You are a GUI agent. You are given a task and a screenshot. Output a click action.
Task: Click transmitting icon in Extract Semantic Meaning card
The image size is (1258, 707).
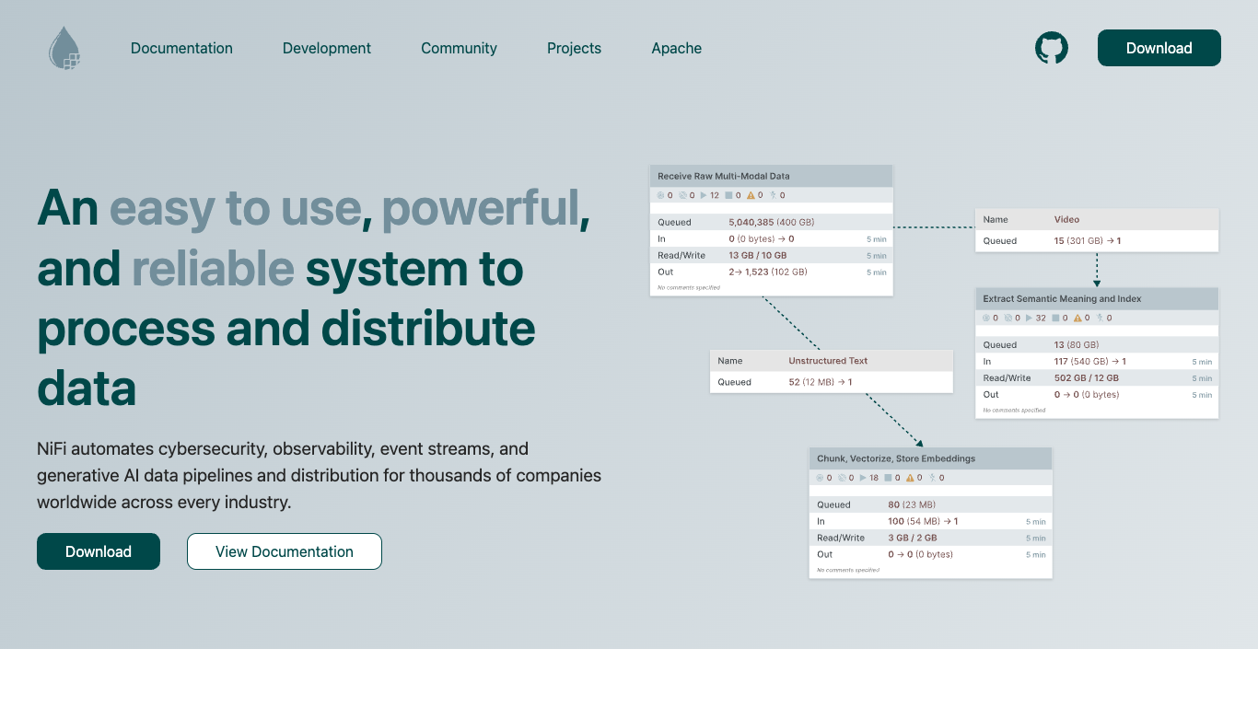click(x=985, y=318)
